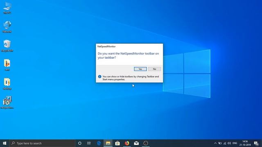Click the NetSpeedMonitor dialog title
Screen dimensions: 262x147
(x=106, y=47)
